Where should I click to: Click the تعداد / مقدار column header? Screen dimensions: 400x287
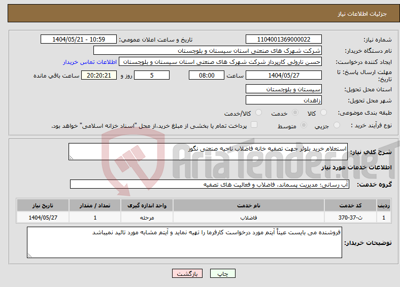coord(95,205)
